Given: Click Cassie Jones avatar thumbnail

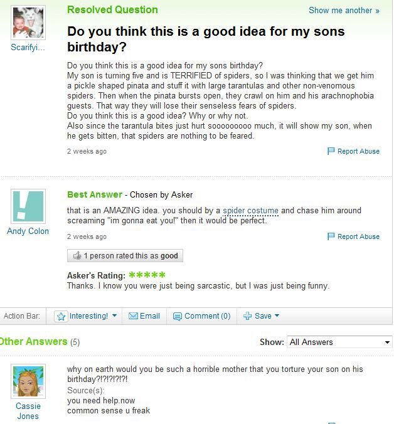Looking at the screenshot, I should (28, 381).
